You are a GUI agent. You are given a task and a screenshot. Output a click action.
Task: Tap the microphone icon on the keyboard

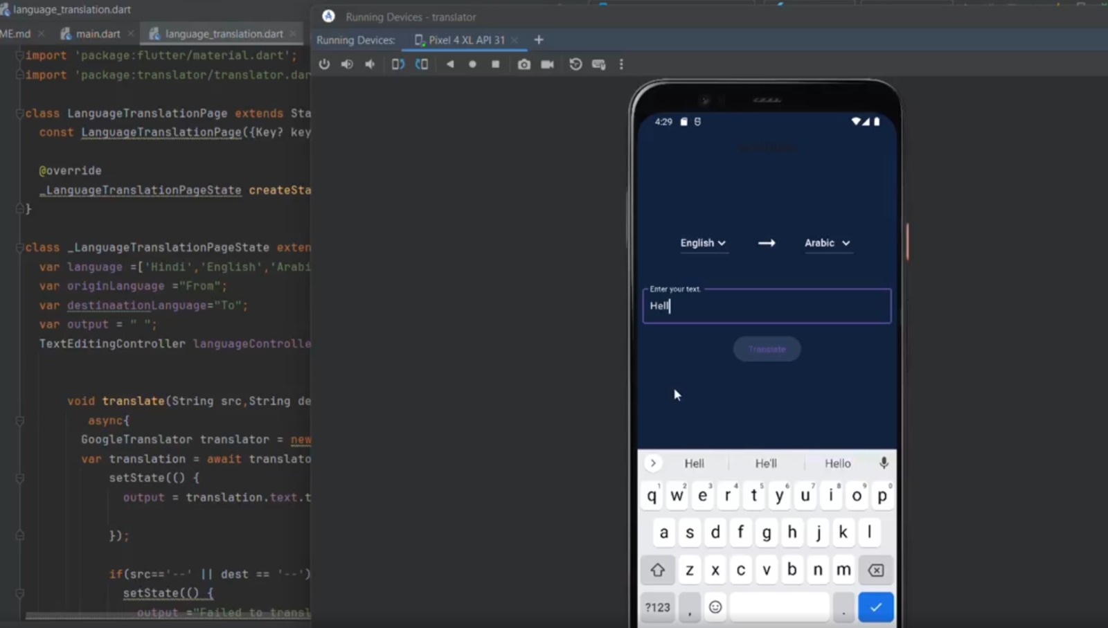pos(884,463)
